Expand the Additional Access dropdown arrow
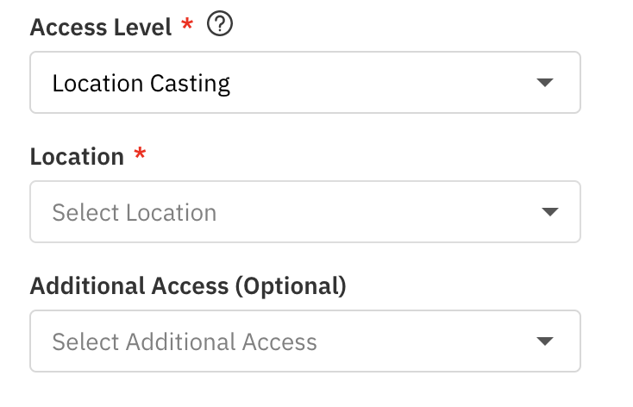 544,341
